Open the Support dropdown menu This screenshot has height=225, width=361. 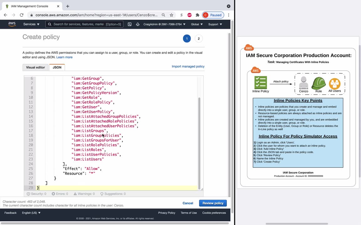(215, 24)
